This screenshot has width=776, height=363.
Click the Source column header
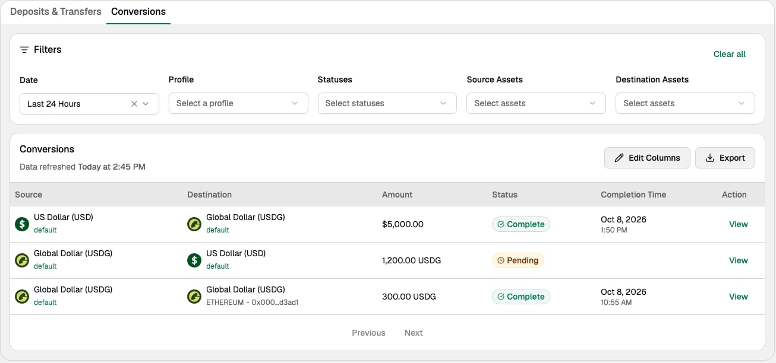coord(29,195)
